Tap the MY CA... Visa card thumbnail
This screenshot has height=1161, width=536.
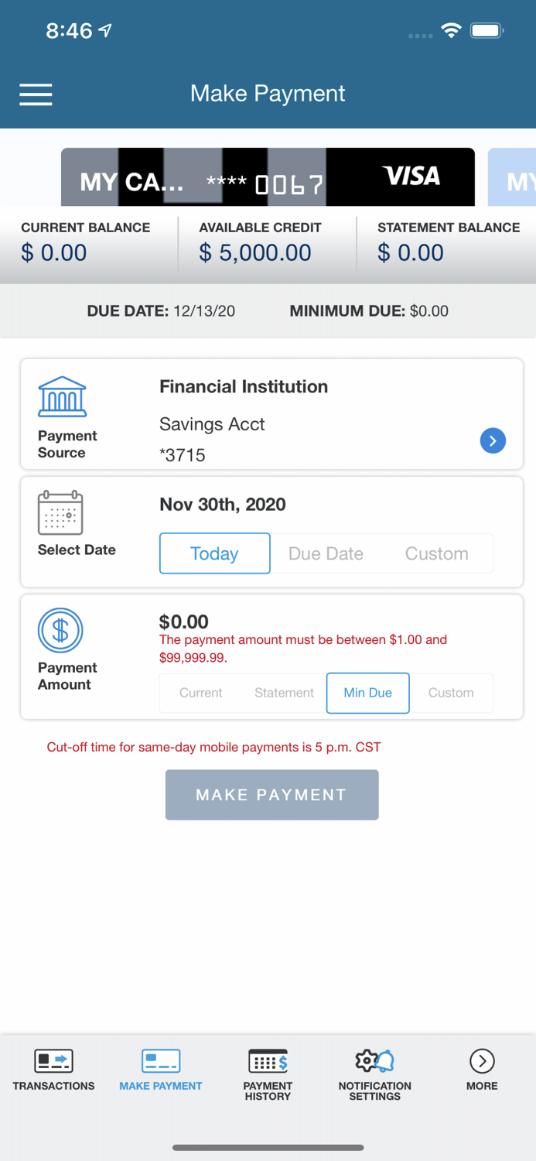pyautogui.click(x=268, y=176)
